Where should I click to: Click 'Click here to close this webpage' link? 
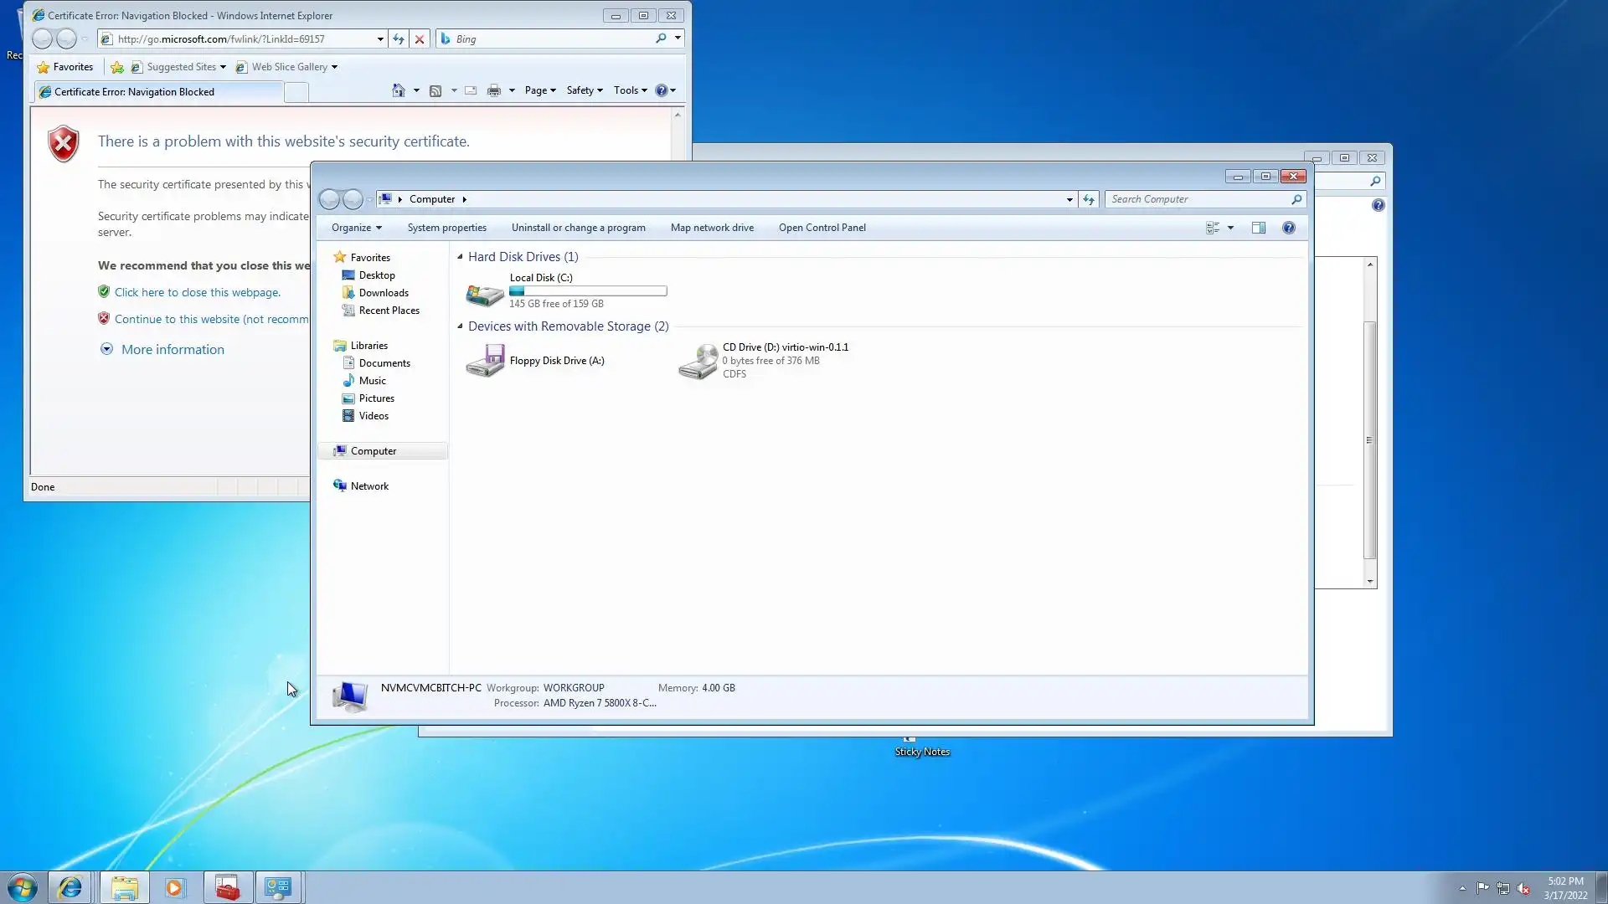[197, 292]
